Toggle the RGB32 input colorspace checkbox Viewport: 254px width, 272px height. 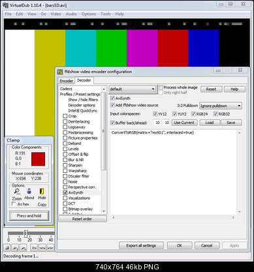click(215, 113)
